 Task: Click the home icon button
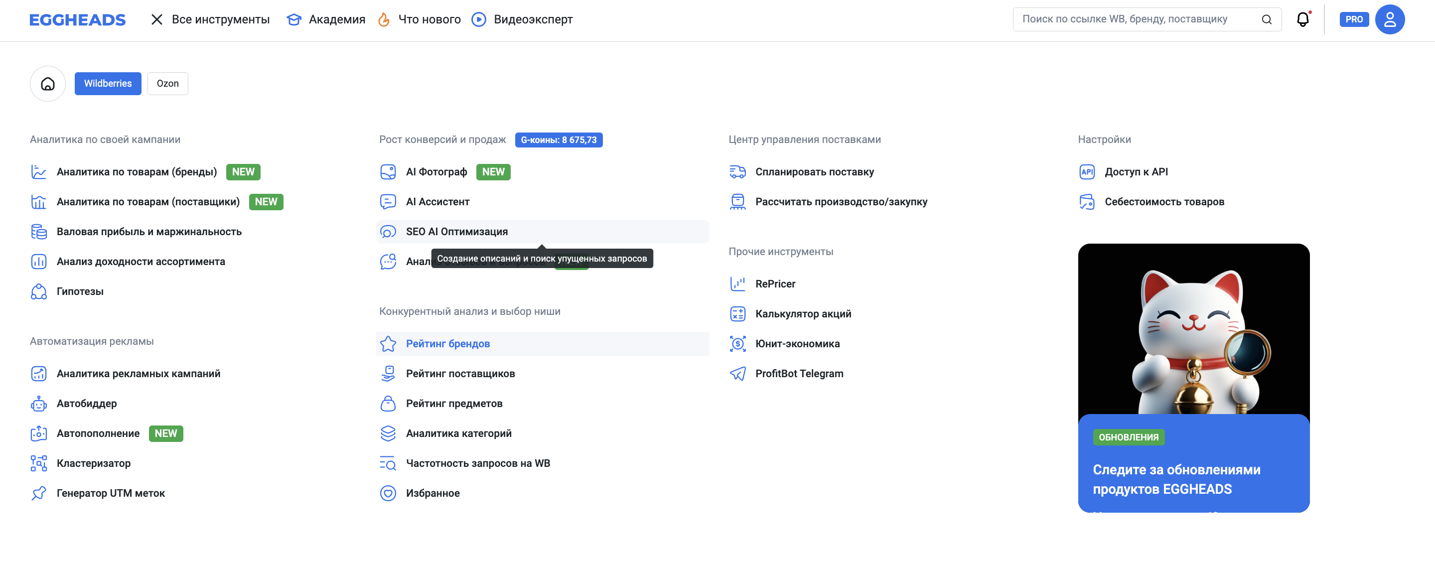[48, 84]
